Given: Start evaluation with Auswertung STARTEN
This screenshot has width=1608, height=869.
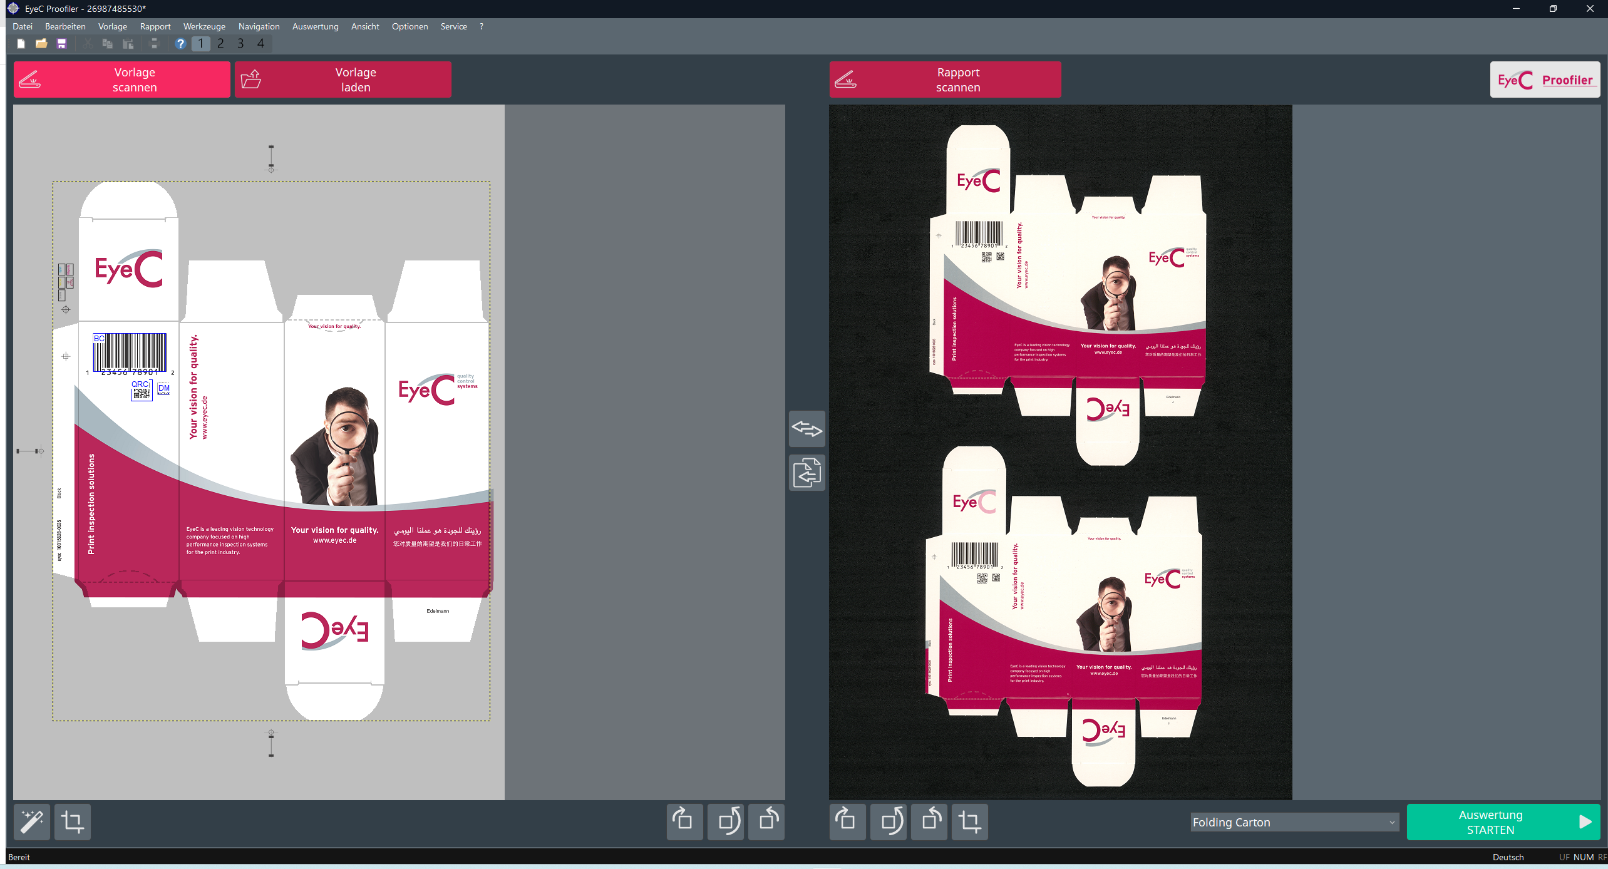Looking at the screenshot, I should tap(1503, 822).
